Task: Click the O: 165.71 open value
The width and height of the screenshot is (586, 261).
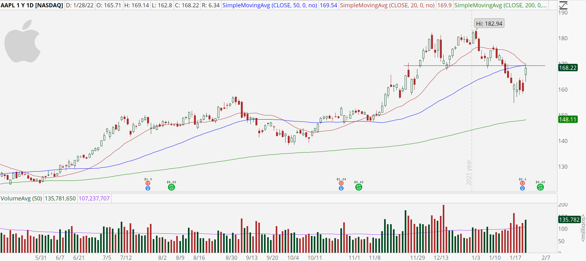Action: [x=109, y=5]
